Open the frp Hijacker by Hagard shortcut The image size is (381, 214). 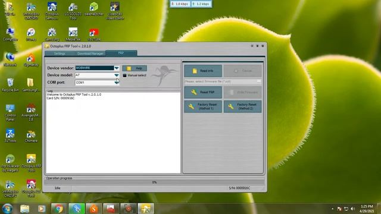[10, 163]
